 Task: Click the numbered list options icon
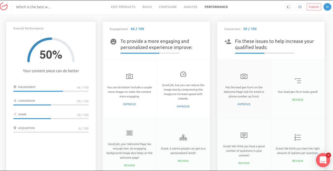tap(297, 137)
